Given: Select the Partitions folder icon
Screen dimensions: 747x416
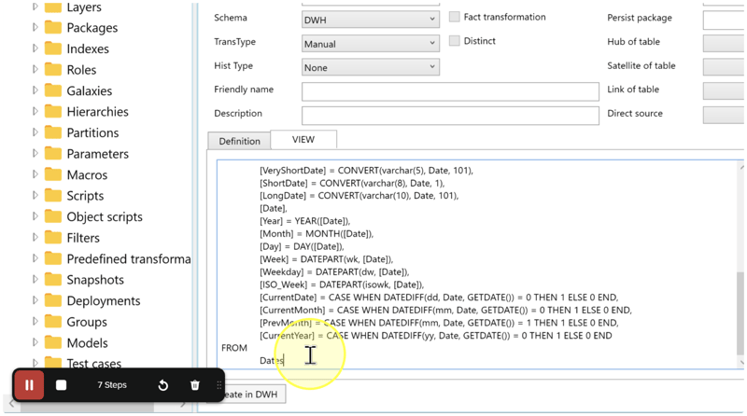Looking at the screenshot, I should 53,132.
